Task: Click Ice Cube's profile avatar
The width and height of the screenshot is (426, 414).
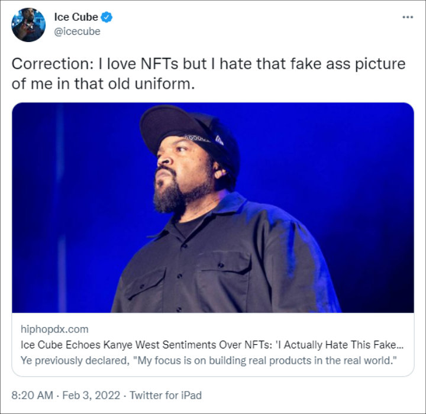Action: [28, 25]
